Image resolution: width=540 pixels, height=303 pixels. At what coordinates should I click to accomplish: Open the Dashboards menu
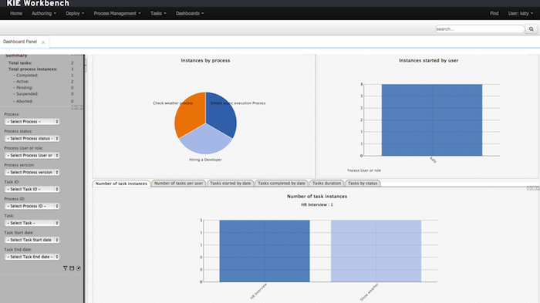click(190, 13)
